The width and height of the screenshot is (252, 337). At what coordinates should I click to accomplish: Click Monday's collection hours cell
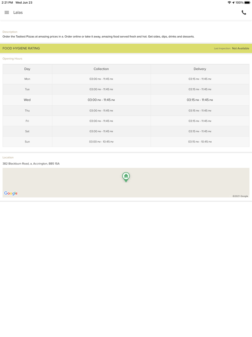101,79
